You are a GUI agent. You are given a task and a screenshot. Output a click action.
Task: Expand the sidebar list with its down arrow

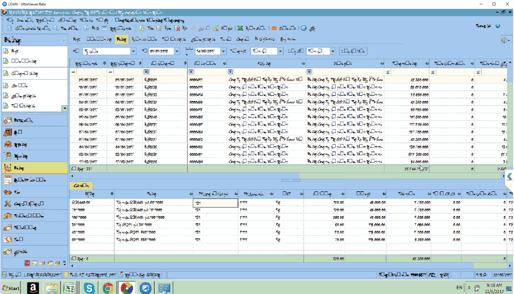pos(64,108)
